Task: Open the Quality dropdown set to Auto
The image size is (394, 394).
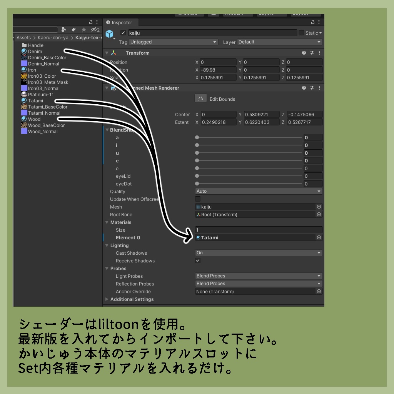Action: pyautogui.click(x=258, y=191)
